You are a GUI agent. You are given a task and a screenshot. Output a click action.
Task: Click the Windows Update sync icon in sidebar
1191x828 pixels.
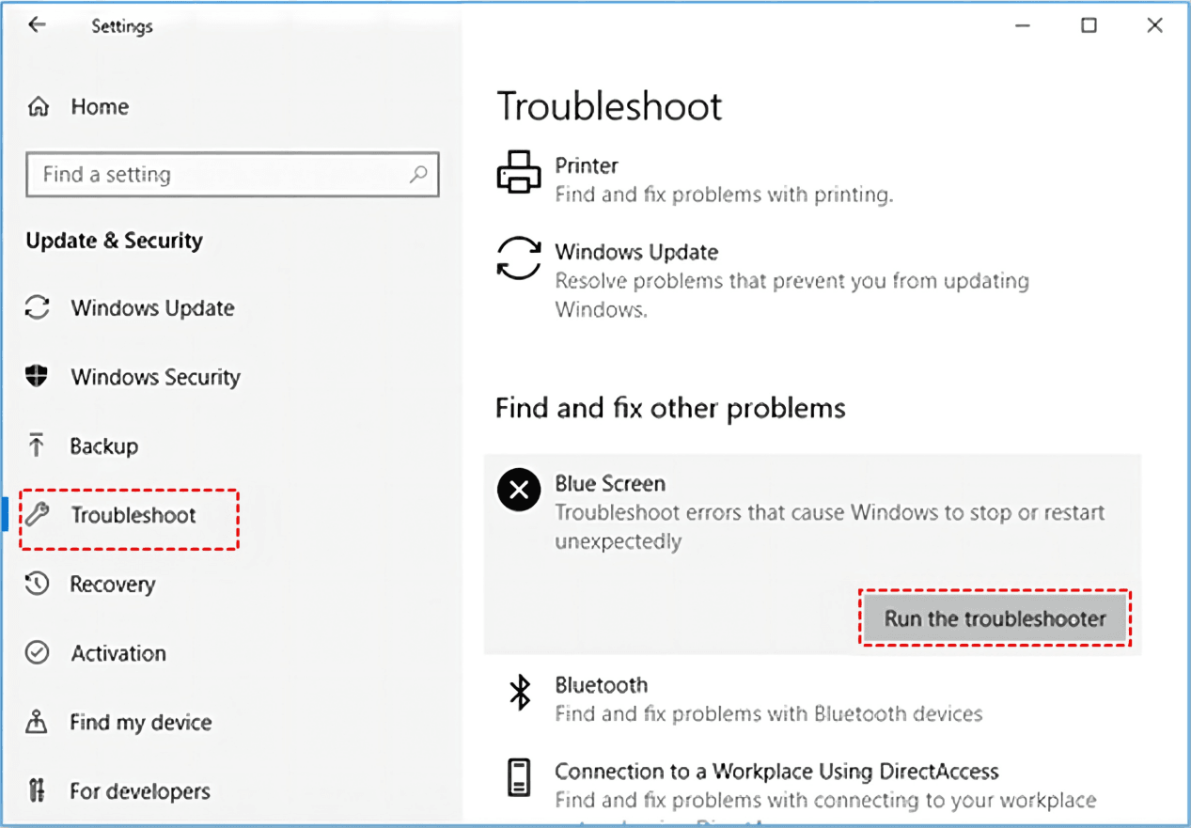point(37,307)
